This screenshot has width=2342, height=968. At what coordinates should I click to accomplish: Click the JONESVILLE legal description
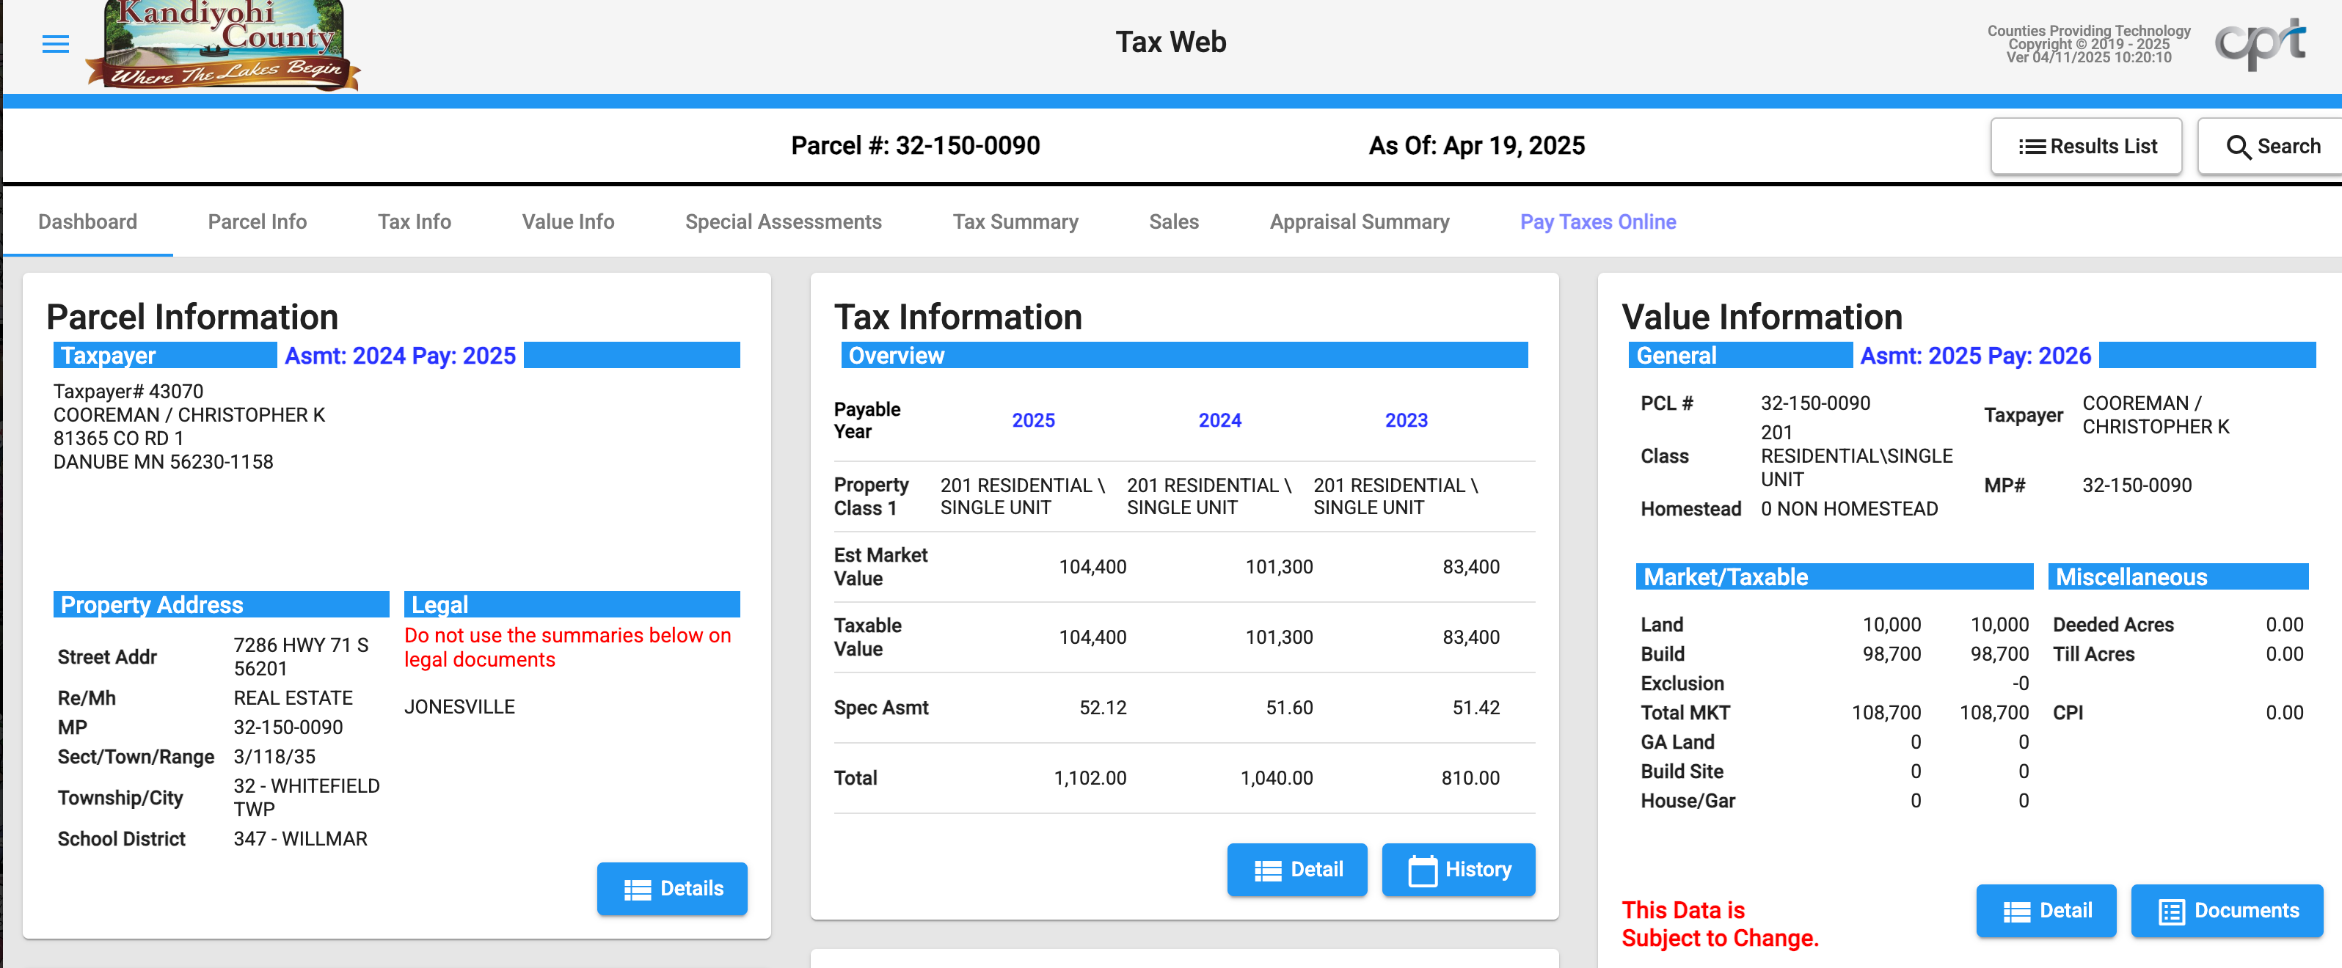click(459, 706)
